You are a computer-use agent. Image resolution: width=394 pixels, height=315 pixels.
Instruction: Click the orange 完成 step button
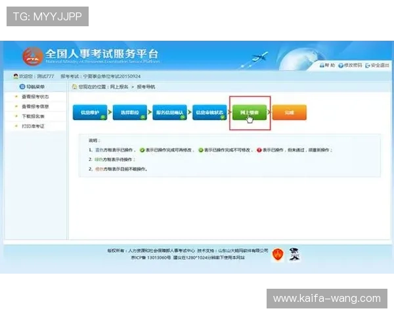tap(289, 112)
